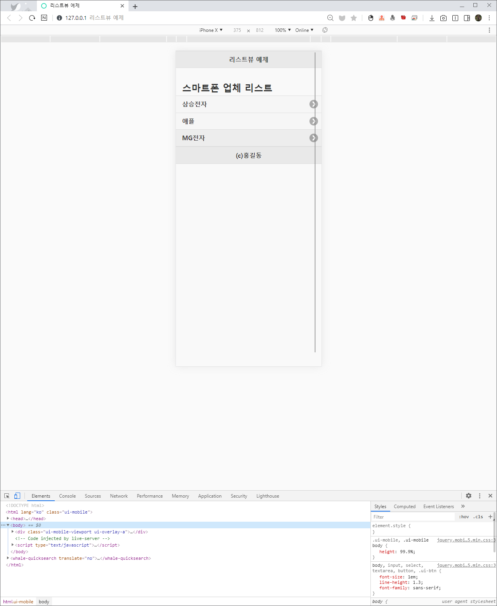Click the site info icon before 127.0.0.1

click(59, 18)
